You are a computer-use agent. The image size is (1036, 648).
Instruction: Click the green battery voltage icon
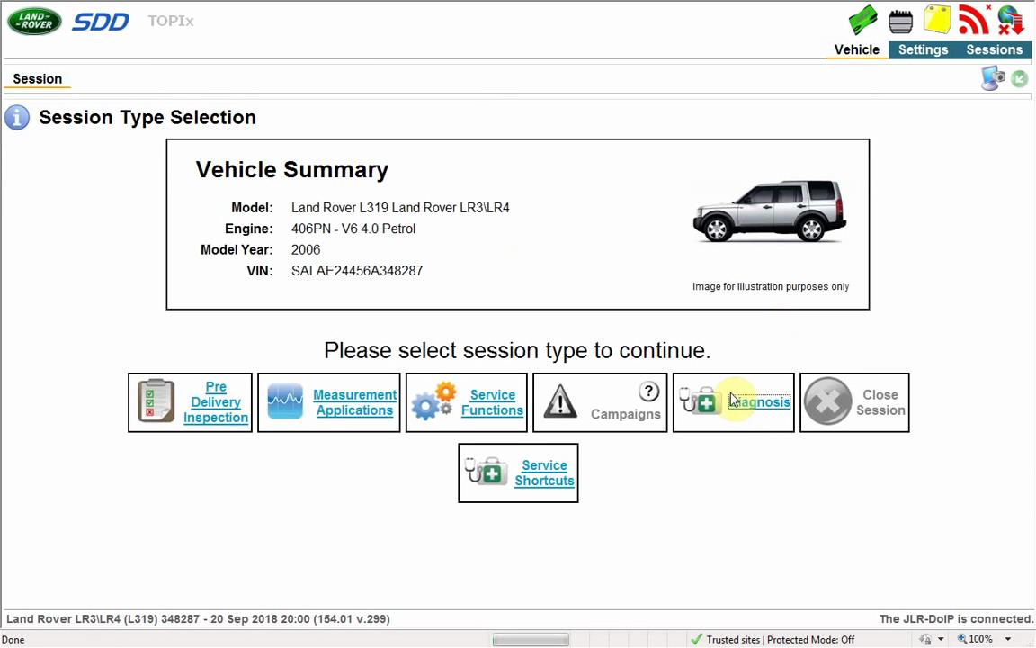tap(863, 21)
